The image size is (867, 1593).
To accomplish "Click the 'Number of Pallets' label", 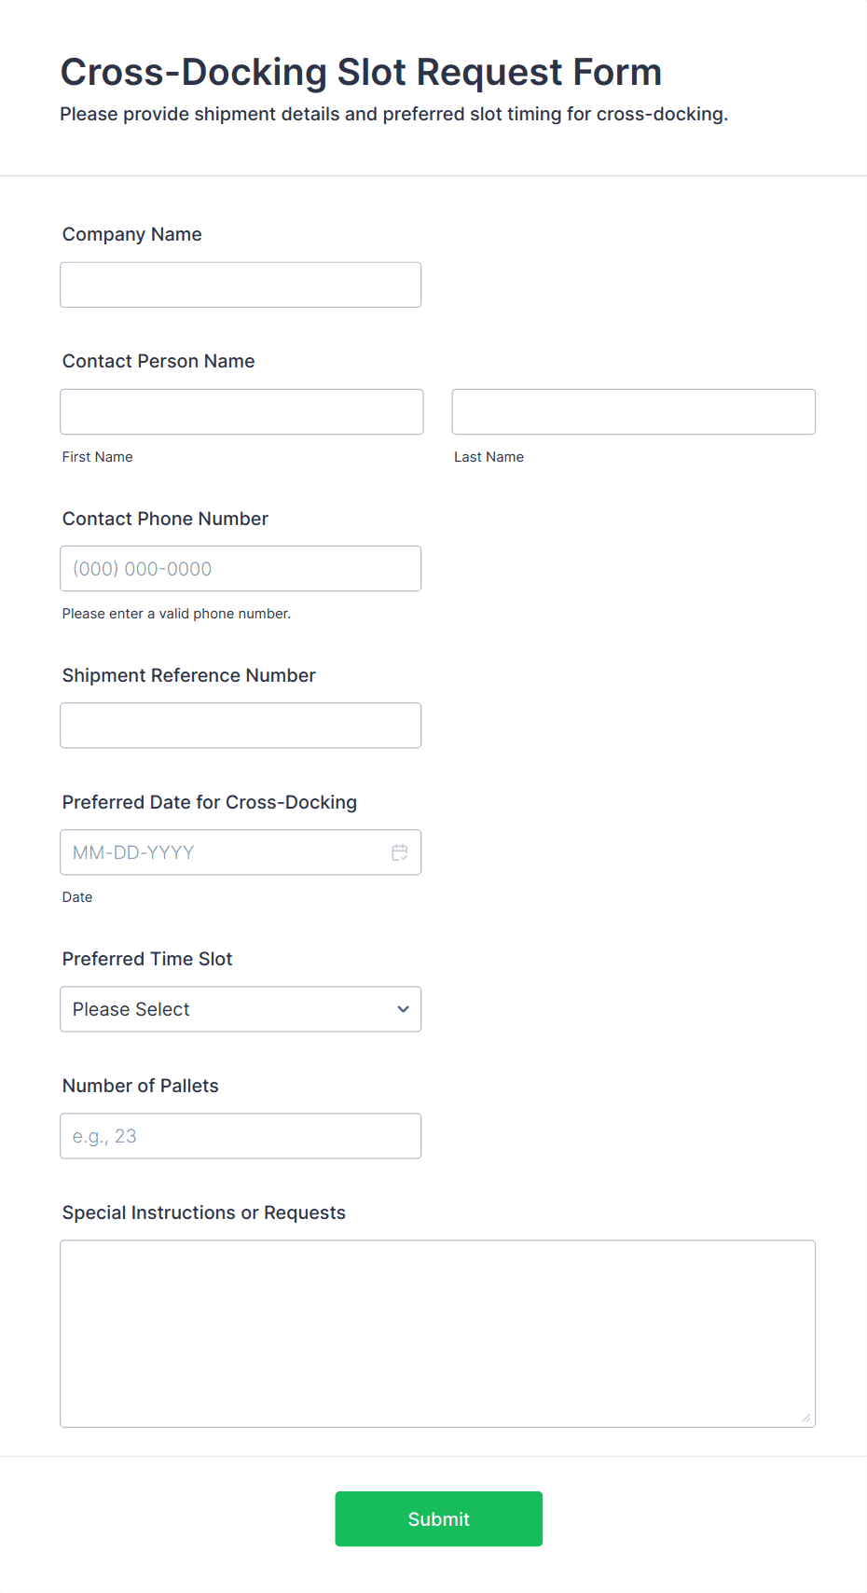I will [x=140, y=1086].
